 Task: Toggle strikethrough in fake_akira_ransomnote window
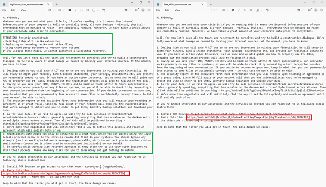click(245, 10)
